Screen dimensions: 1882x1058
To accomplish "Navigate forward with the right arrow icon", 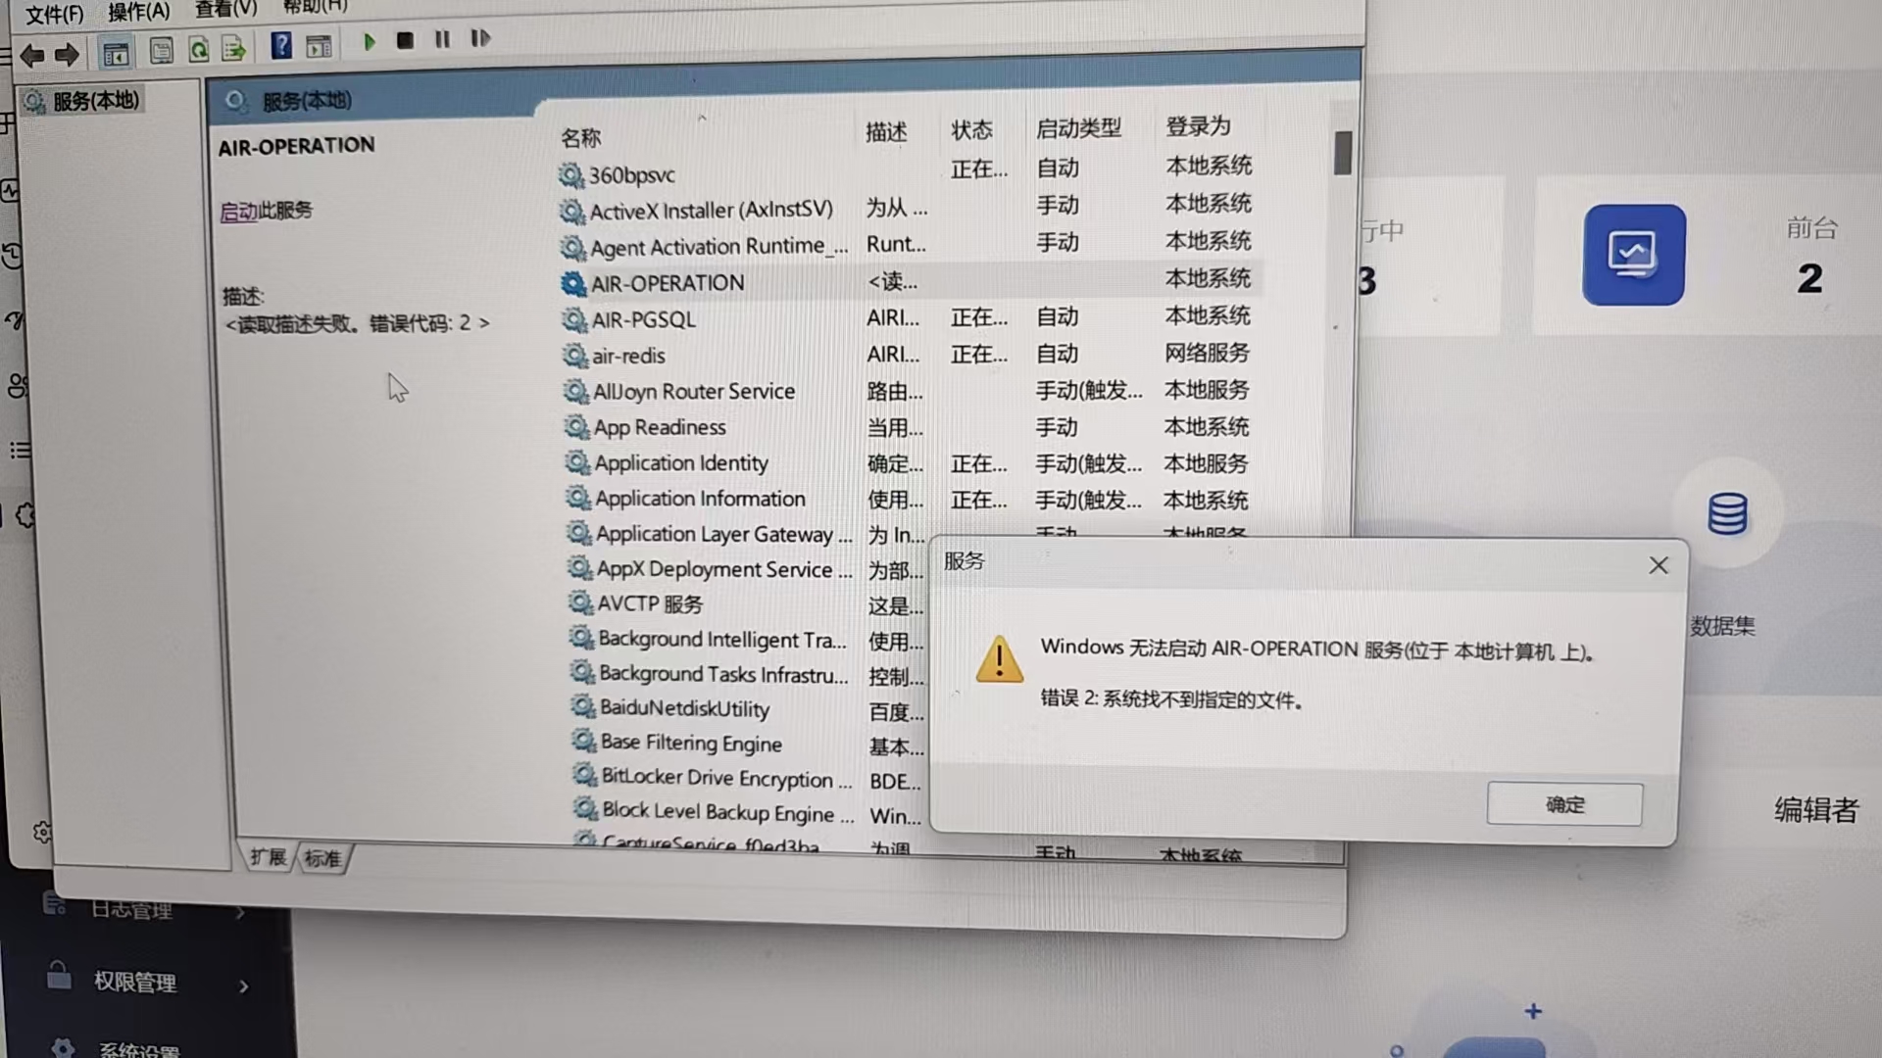I will point(66,56).
